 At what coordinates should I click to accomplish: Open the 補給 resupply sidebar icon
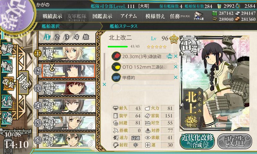coord(7,66)
